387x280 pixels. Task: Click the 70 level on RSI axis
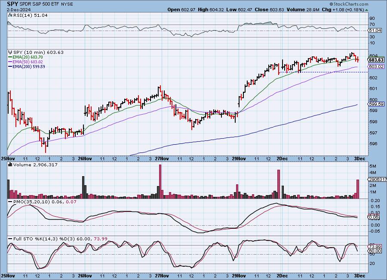tap(372, 25)
